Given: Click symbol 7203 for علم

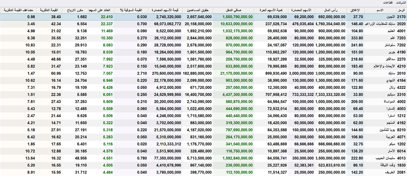Looking at the screenshot, I should pyautogui.click(x=401, y=39).
